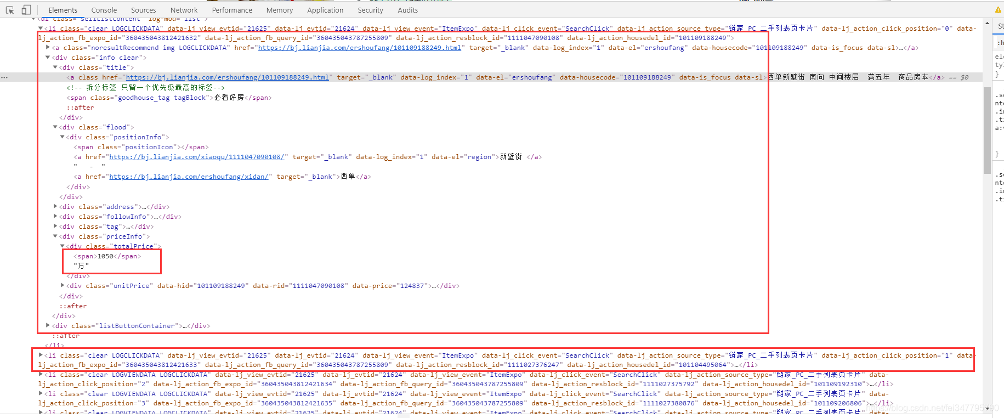Image resolution: width=1004 pixels, height=418 pixels.
Task: Switch to the Security tab
Action: pyautogui.click(x=371, y=10)
